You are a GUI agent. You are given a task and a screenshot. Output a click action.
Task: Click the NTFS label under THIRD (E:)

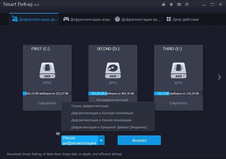(x=178, y=83)
